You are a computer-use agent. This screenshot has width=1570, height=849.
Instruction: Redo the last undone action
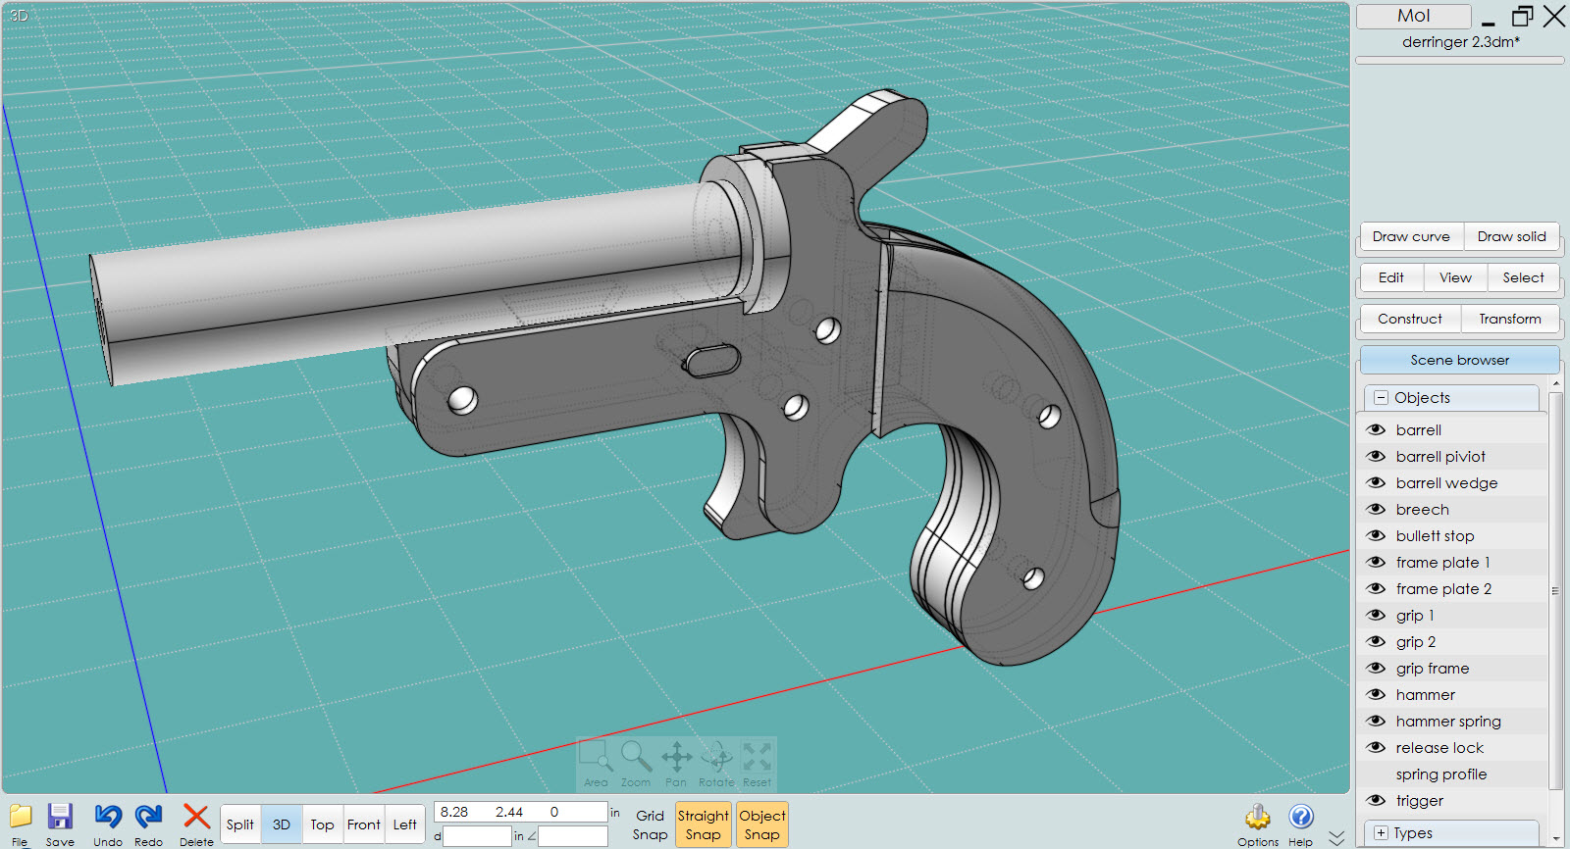[149, 817]
